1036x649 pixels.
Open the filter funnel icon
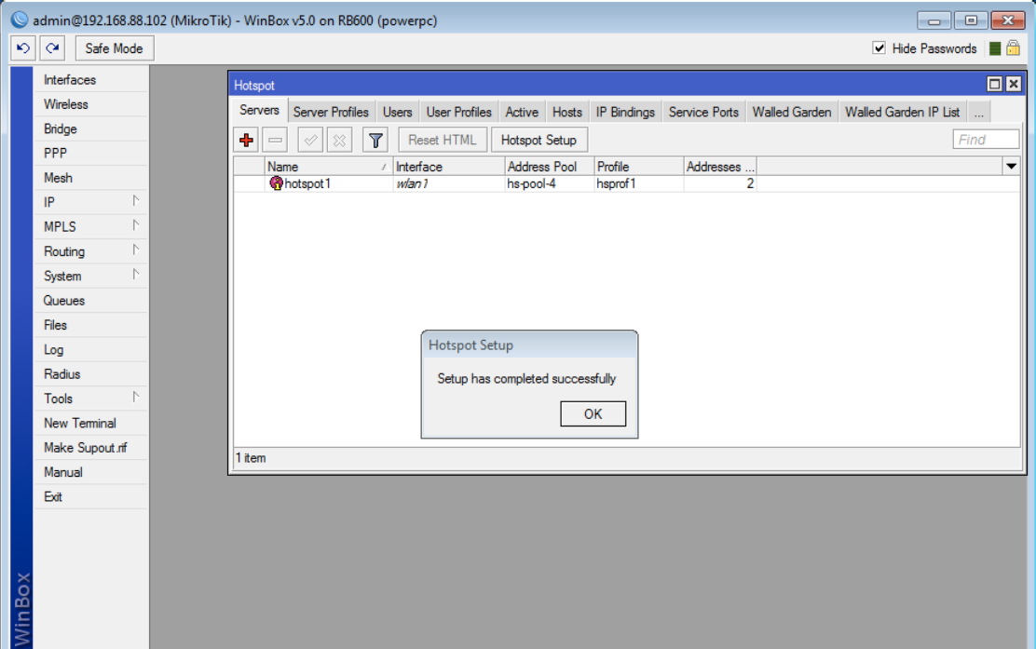click(375, 140)
